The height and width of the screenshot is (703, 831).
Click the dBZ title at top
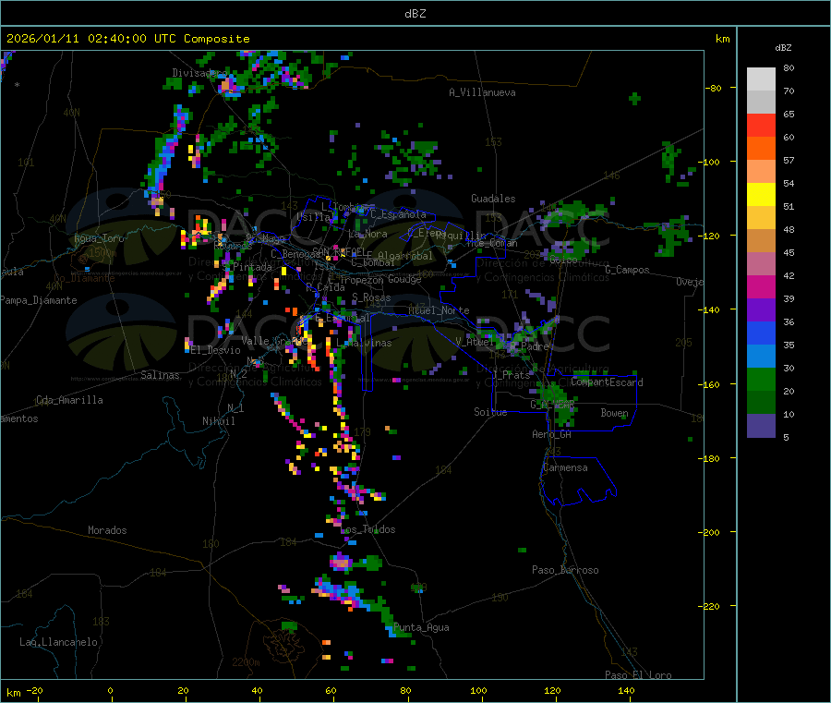click(415, 14)
